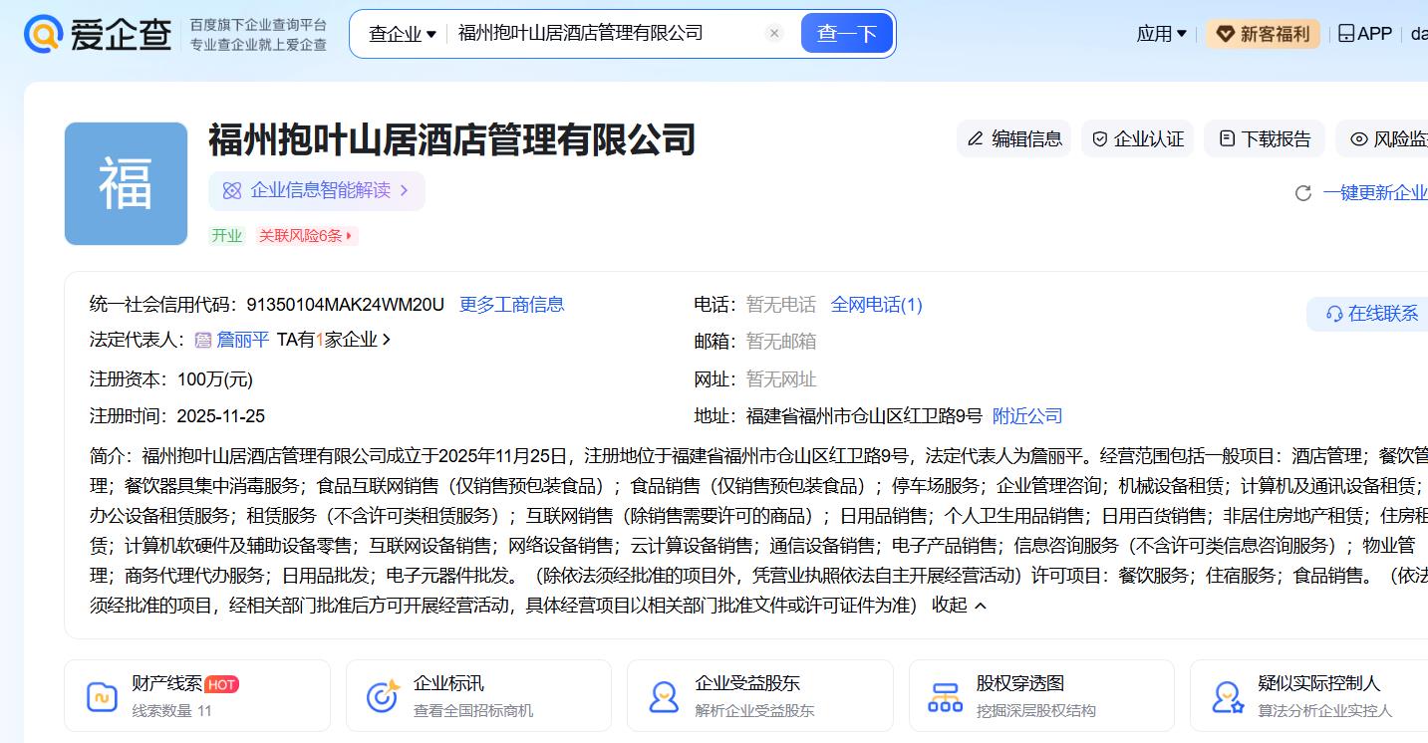Click the 爱企查 logo icon
Screen dimensions: 1428x743
pos(43,34)
